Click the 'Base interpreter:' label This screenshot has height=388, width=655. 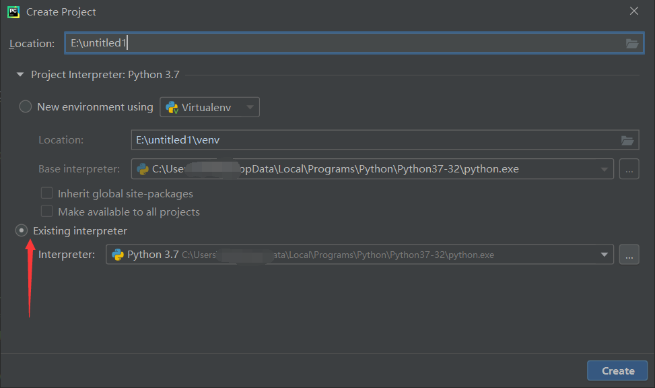pyautogui.click(x=79, y=169)
